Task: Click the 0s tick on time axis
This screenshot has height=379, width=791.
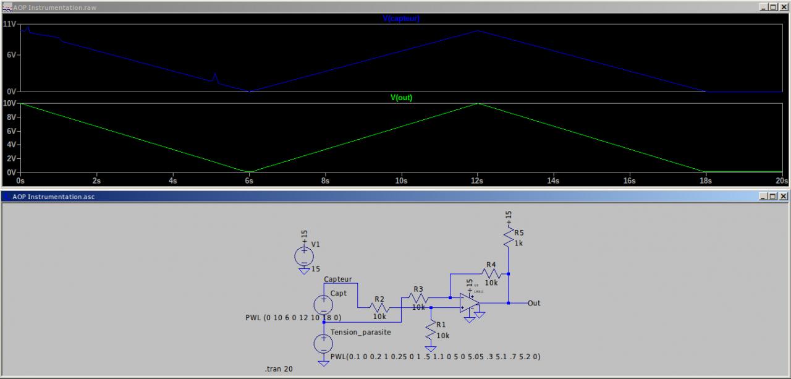Action: (20, 181)
